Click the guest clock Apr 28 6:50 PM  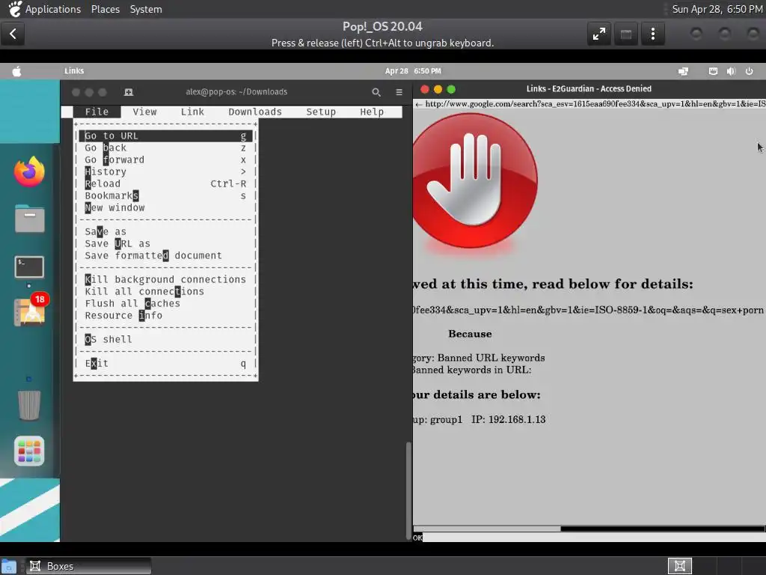coord(413,71)
